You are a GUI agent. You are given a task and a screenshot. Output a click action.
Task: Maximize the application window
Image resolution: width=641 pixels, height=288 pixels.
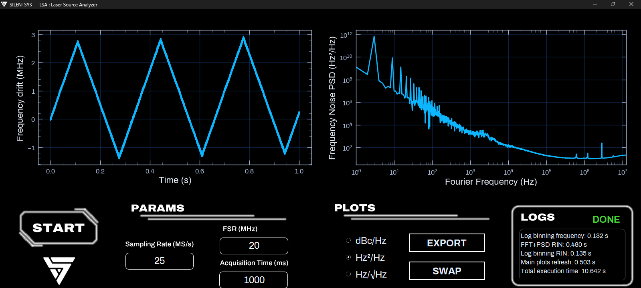point(613,4)
